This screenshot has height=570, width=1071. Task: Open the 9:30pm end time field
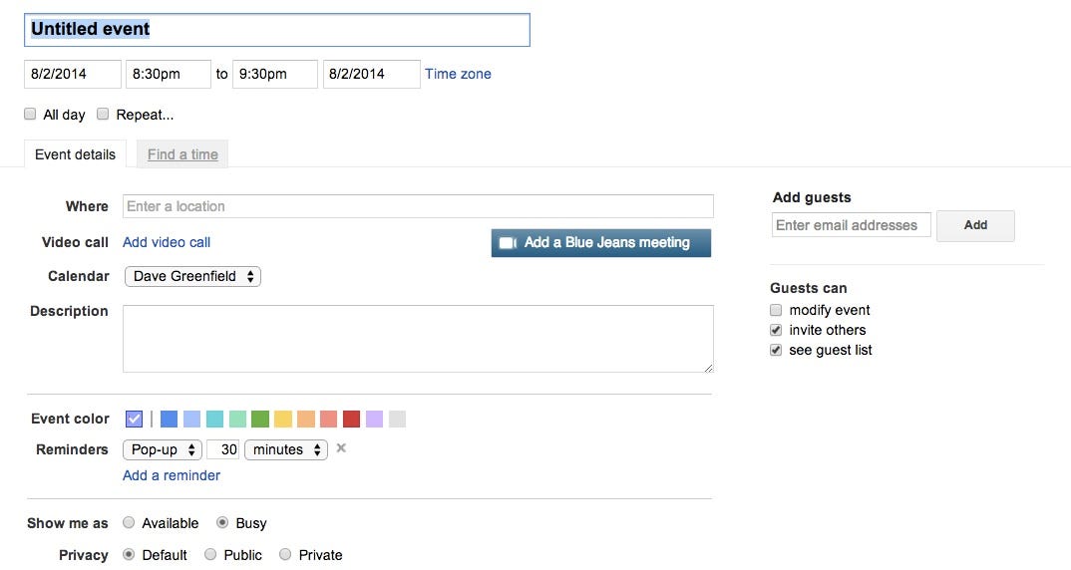click(274, 74)
